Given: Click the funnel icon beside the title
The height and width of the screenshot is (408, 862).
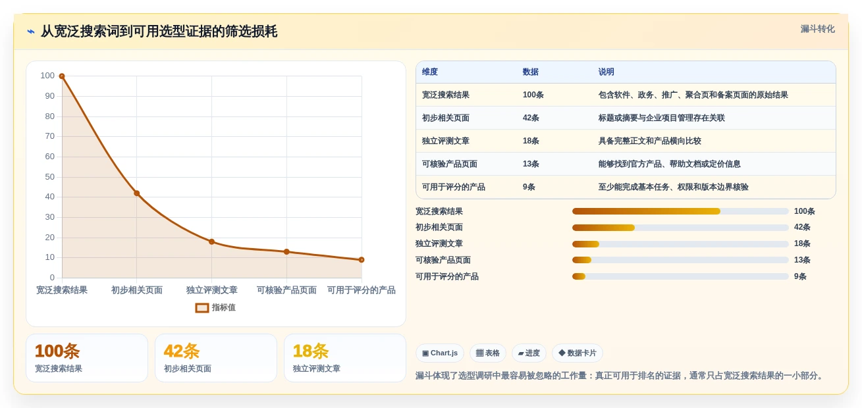Looking at the screenshot, I should 30,32.
